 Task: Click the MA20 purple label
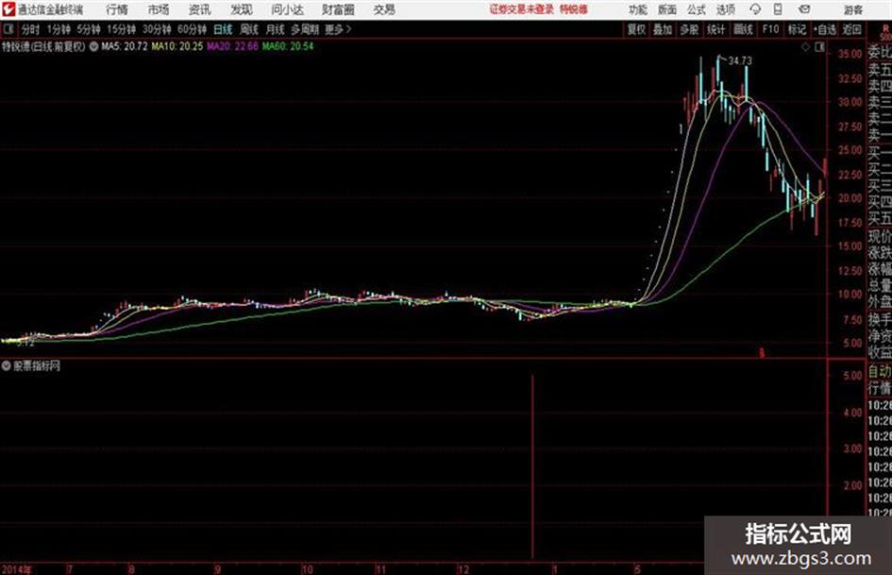point(232,46)
